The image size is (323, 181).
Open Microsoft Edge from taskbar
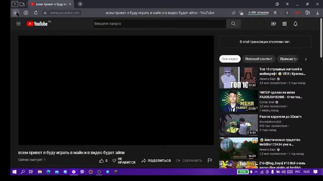pos(48,172)
